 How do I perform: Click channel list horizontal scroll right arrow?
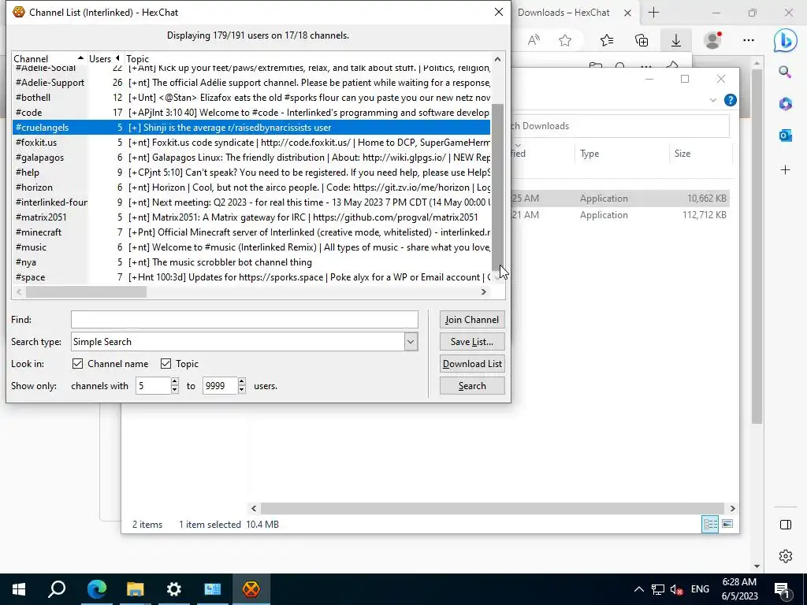click(484, 291)
